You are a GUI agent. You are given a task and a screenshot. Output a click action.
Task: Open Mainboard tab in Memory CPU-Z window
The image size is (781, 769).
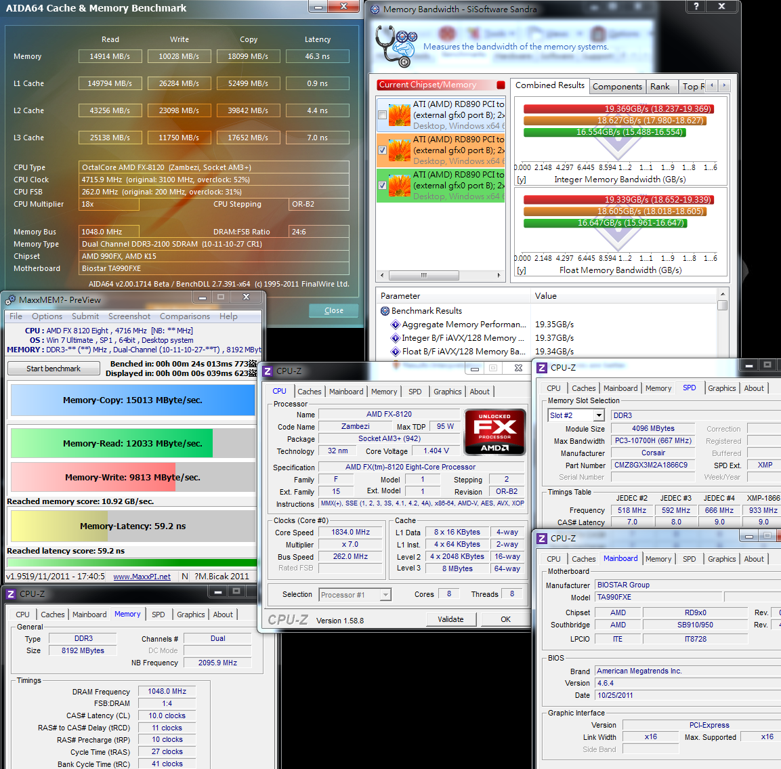point(89,615)
